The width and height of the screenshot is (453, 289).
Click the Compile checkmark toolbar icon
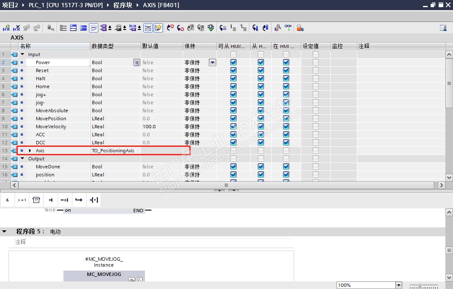click(211, 28)
